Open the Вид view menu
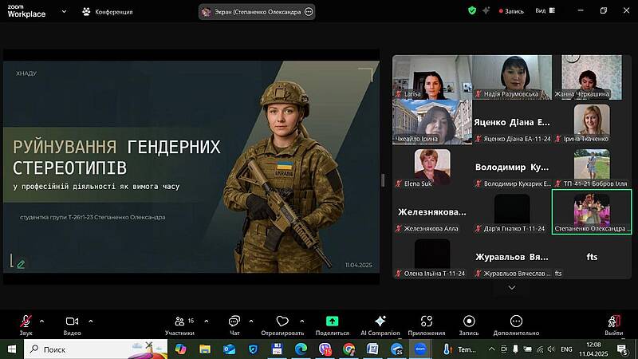 (x=541, y=11)
